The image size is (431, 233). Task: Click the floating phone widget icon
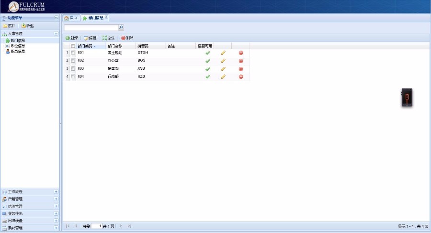pyautogui.click(x=407, y=97)
